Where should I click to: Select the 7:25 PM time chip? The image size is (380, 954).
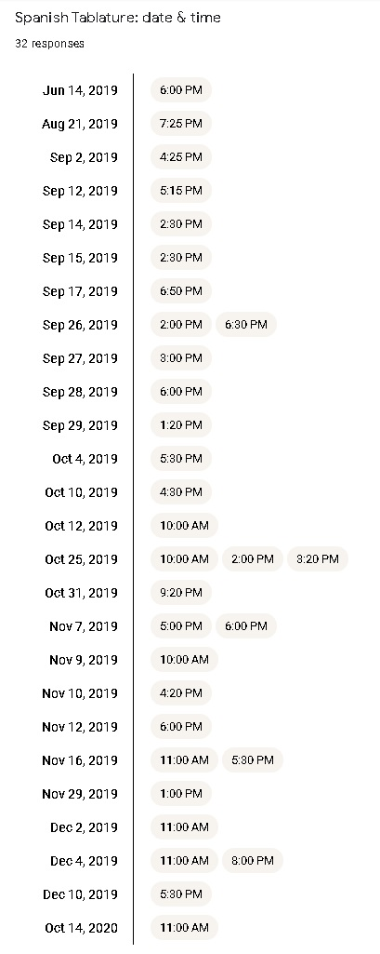point(181,124)
